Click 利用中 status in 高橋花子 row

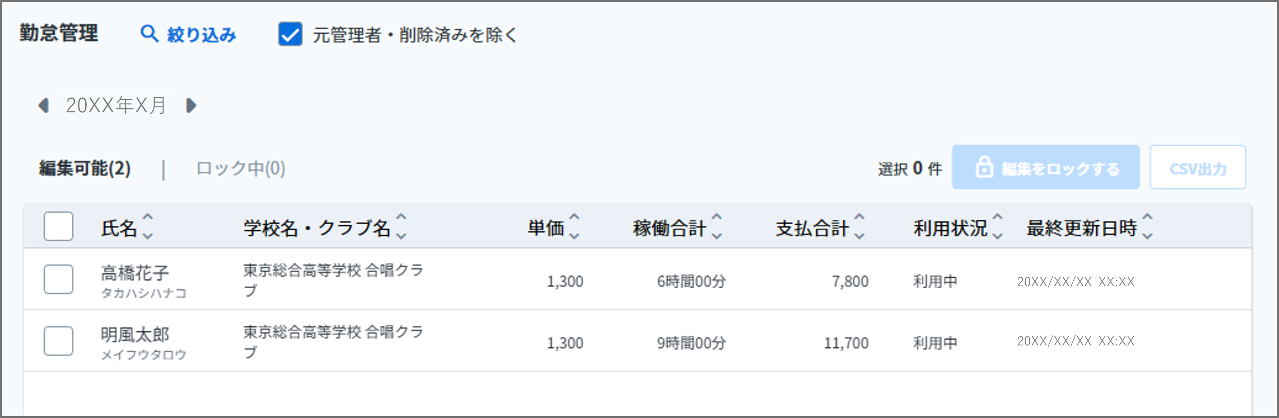tap(935, 282)
